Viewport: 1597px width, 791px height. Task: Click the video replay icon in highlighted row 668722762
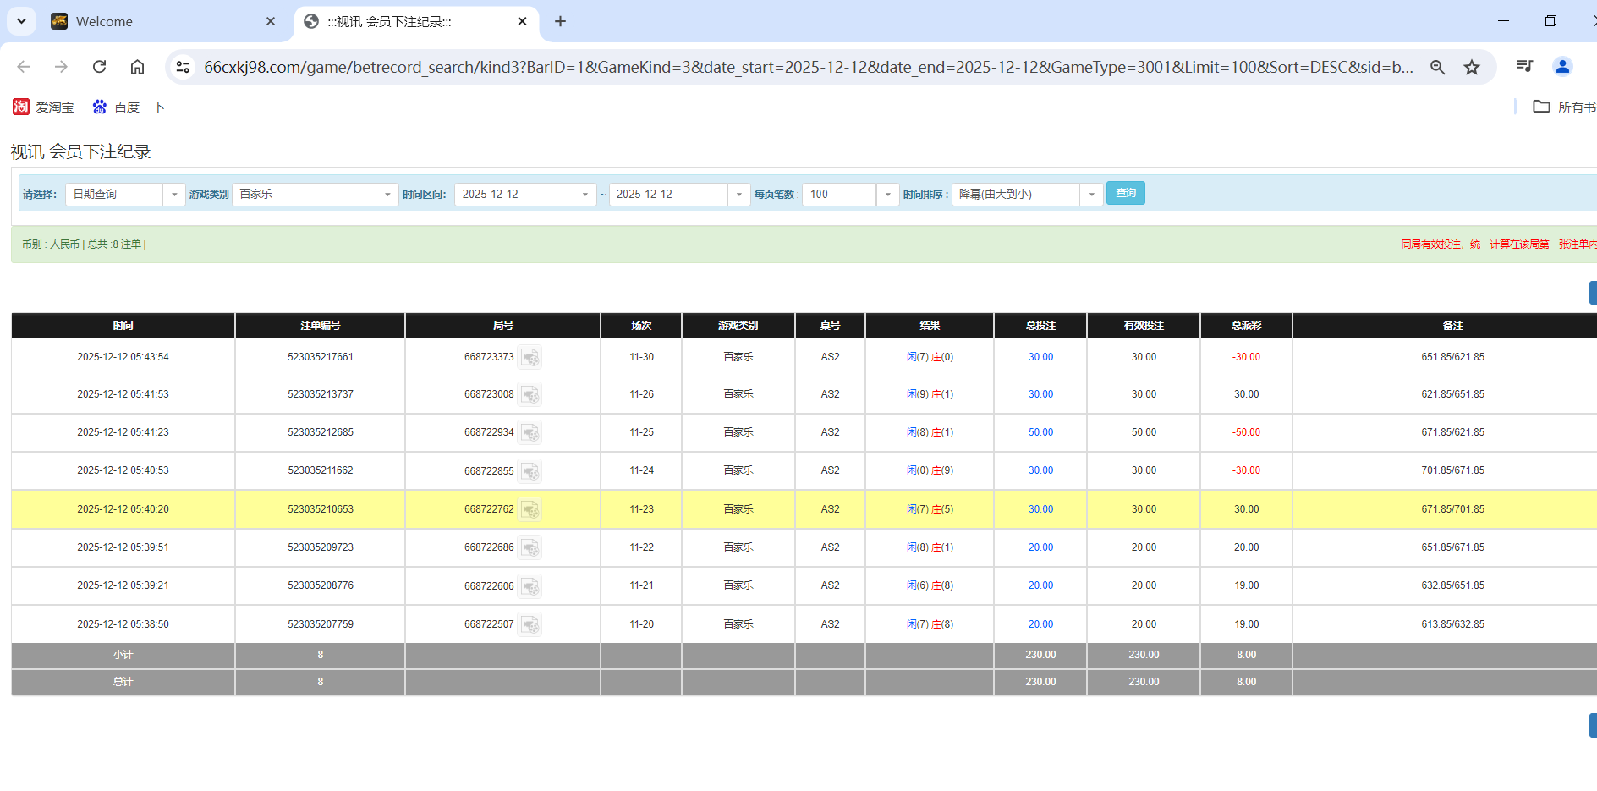pyautogui.click(x=530, y=509)
